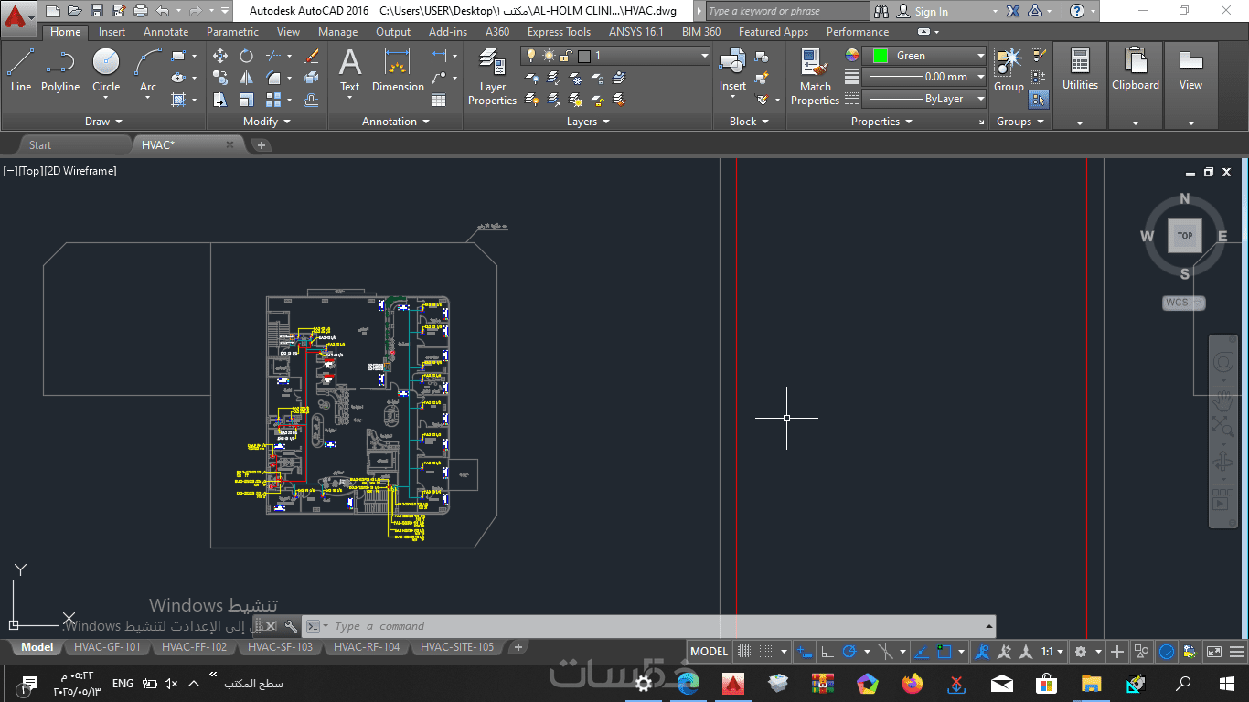Toggle the drawing grid display
1249x702 pixels.
[744, 652]
